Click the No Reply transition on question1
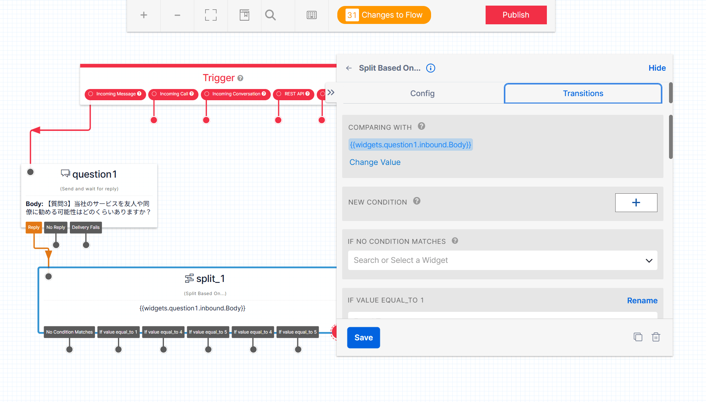This screenshot has height=402, width=706. pyautogui.click(x=56, y=227)
